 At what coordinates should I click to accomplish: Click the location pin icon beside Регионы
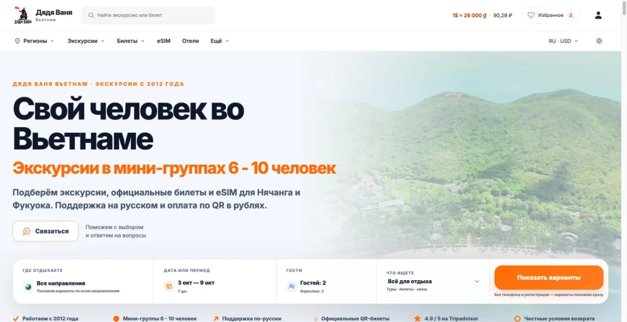(x=17, y=41)
